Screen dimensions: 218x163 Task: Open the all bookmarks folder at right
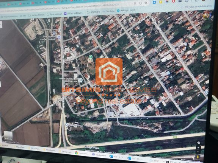coord(198,6)
